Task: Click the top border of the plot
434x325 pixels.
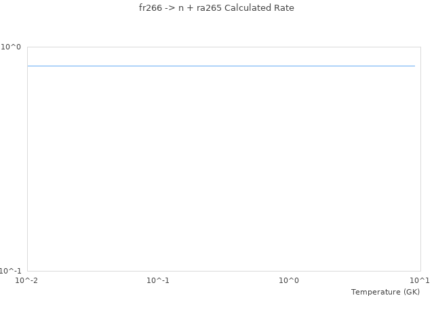Action: [224, 47]
